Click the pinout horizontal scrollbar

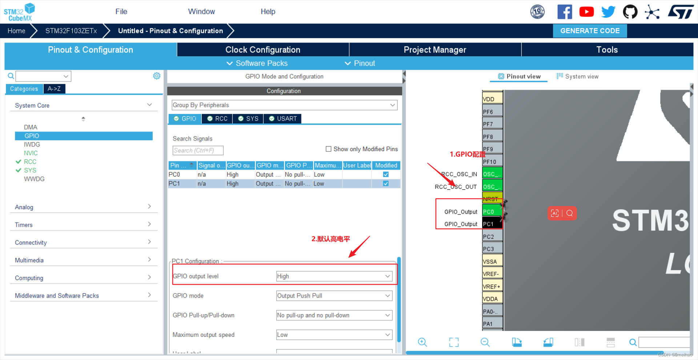[534, 353]
